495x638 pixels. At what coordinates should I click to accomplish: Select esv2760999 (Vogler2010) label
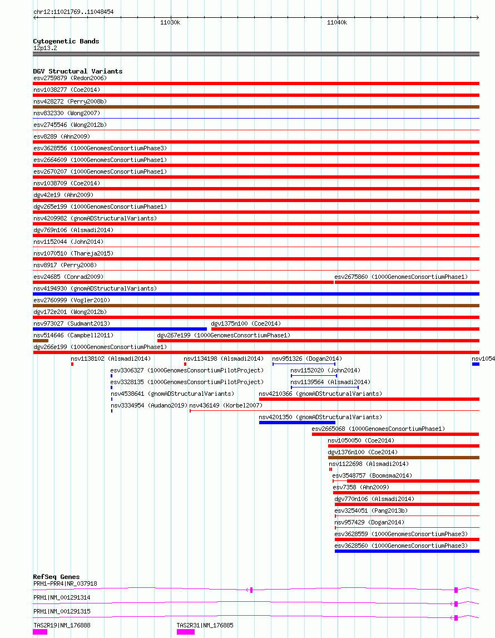(72, 300)
